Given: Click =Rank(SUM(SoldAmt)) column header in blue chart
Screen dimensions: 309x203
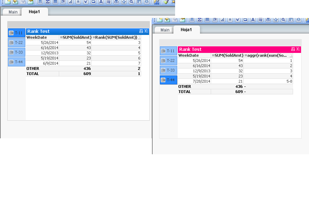Looking at the screenshot, I should pos(116,37).
